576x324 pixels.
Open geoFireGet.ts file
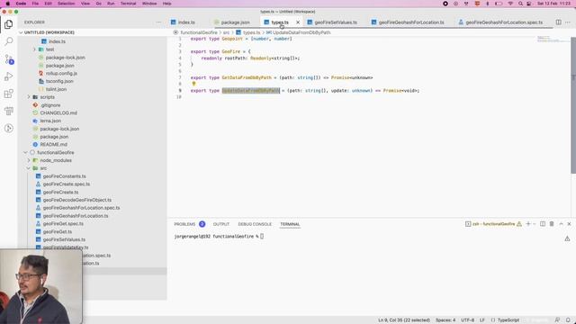point(58,232)
